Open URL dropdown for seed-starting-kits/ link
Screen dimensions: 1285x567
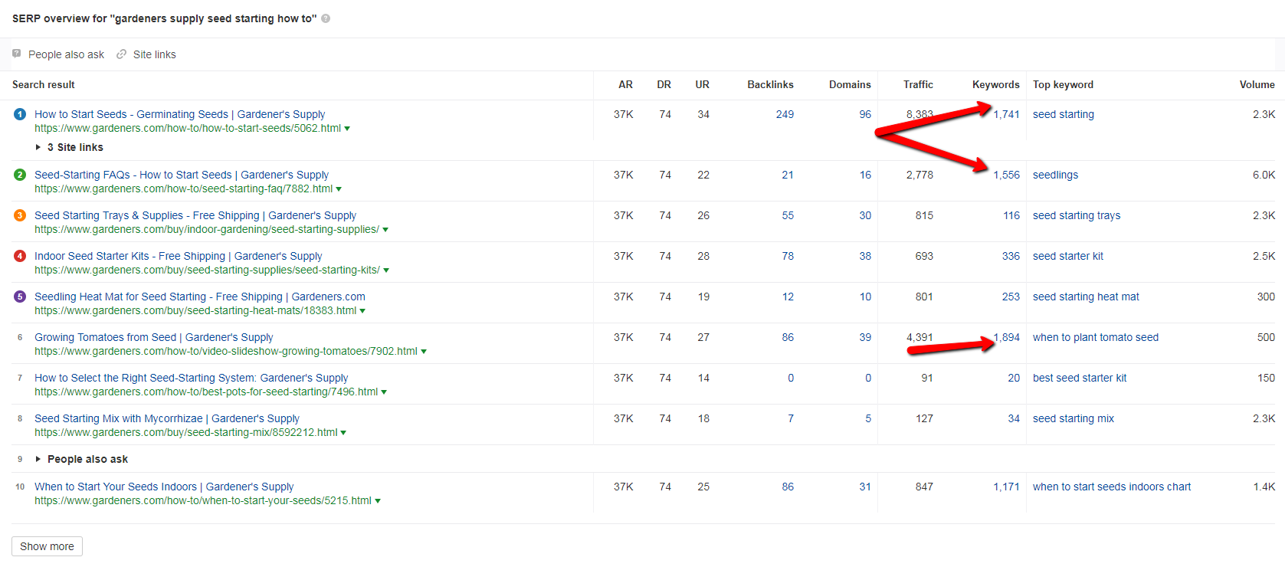click(386, 270)
